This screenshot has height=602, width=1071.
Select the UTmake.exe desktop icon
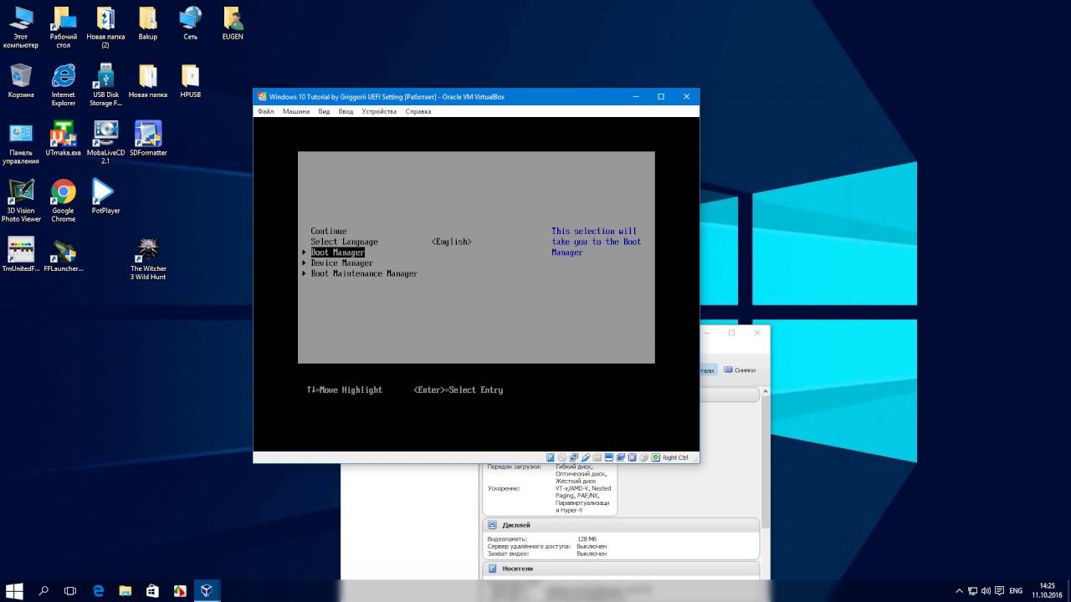pyautogui.click(x=64, y=140)
